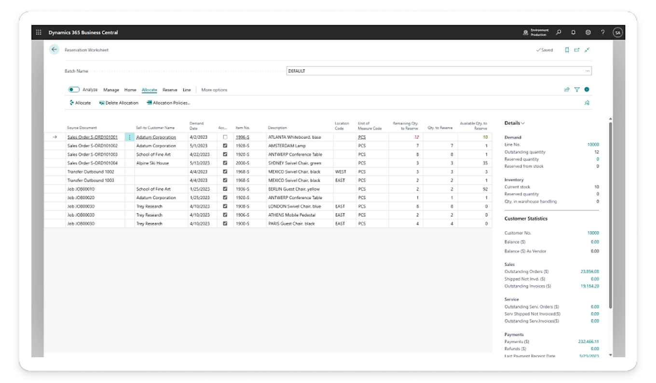Check Accept box for ATLANTA Whiteboard row
Viewport: 656px width, 383px height.
coord(225,137)
